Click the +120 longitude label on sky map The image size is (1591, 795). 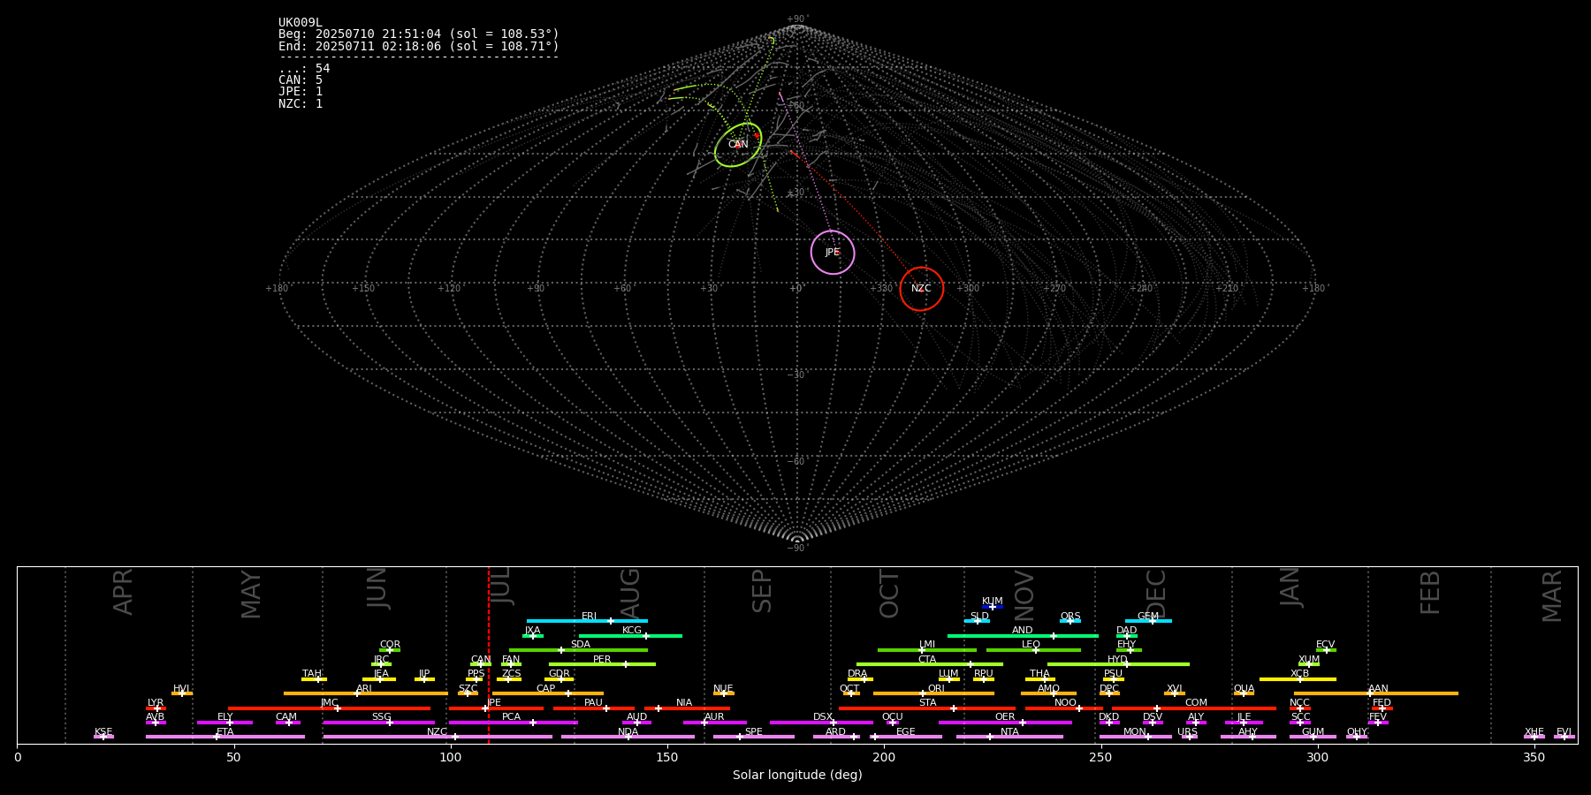click(449, 289)
